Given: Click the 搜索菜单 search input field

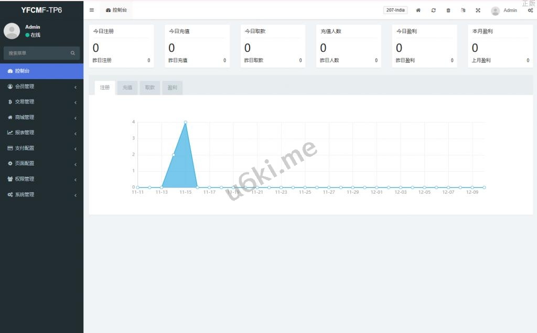Looking at the screenshot, I should coord(37,53).
